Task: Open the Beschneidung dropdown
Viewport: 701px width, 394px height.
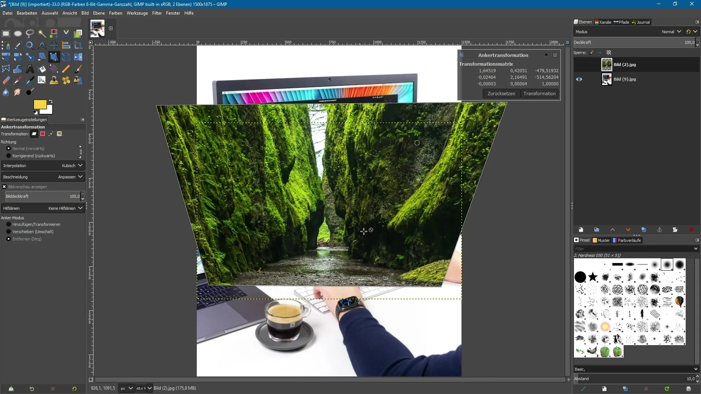Action: (x=43, y=177)
